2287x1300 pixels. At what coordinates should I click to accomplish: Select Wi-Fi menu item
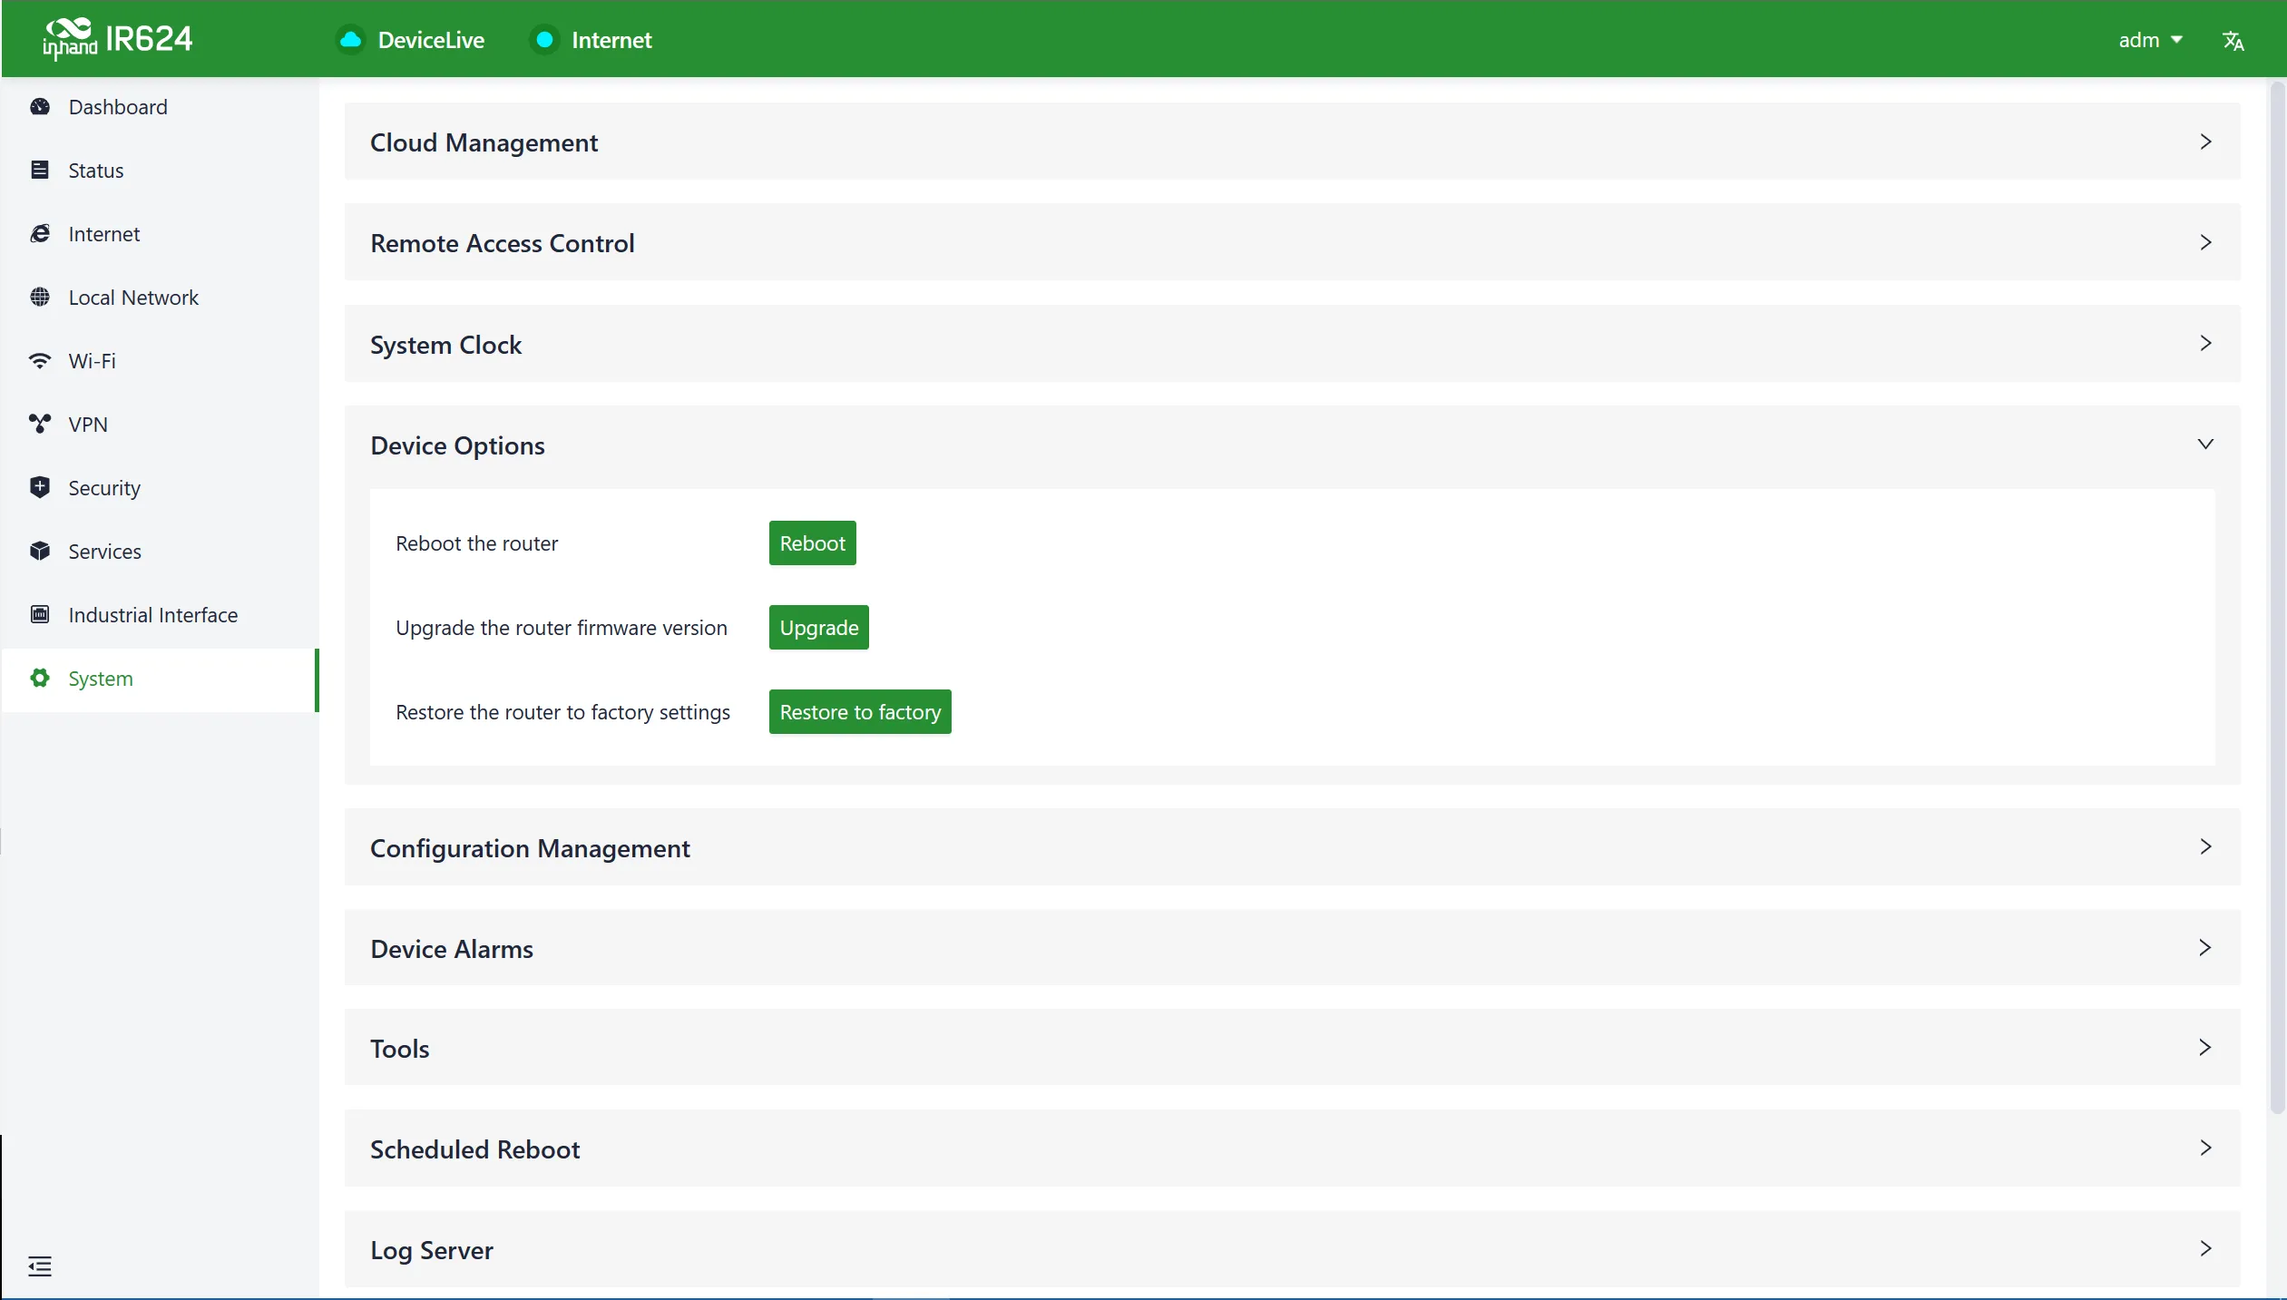[160, 361]
